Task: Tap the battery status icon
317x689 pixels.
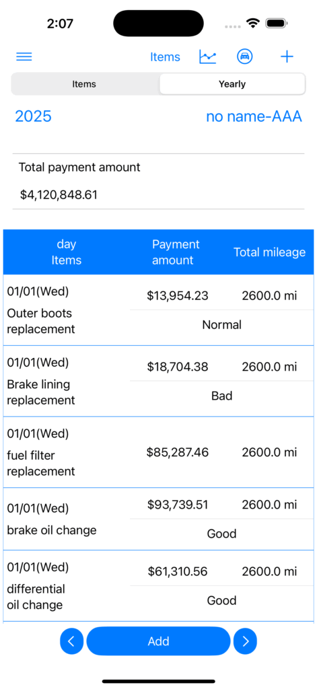Action: [277, 24]
